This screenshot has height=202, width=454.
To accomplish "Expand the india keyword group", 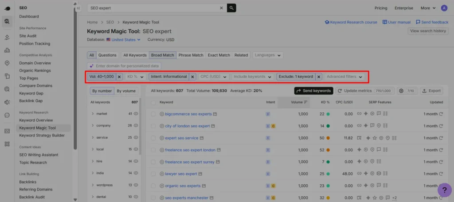I will (93, 173).
